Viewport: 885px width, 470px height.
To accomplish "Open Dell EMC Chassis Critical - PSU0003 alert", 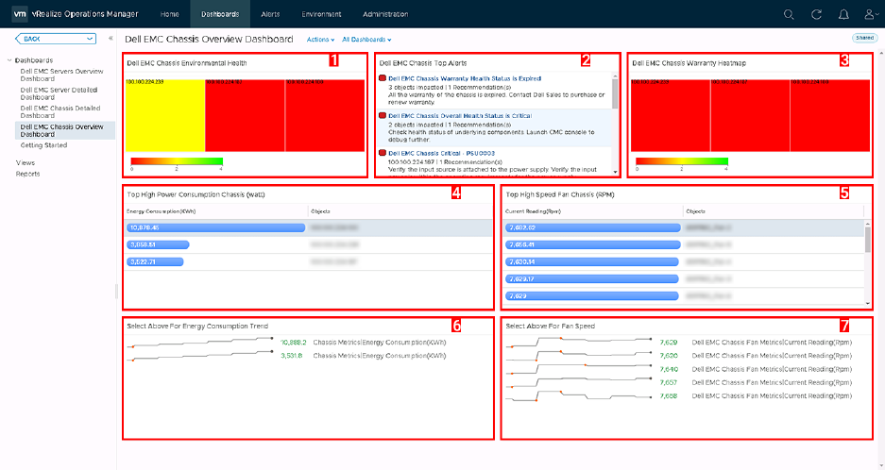I will pos(441,153).
